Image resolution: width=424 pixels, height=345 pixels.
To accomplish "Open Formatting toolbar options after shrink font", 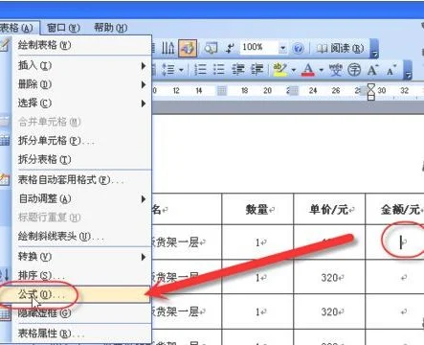I will pos(408,69).
